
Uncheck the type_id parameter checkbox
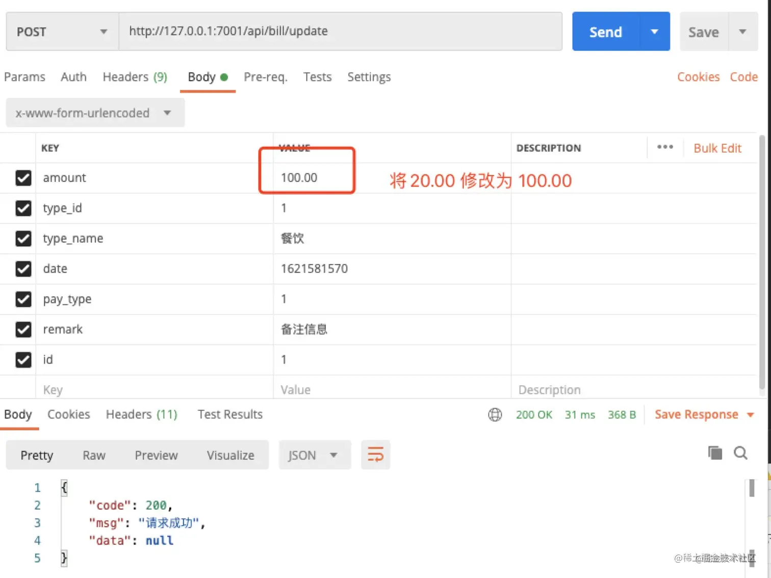coord(23,208)
